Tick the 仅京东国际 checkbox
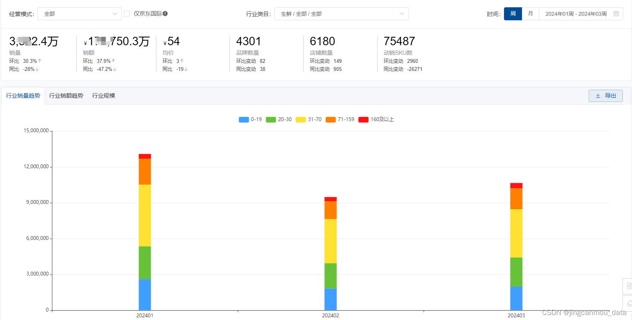The width and height of the screenshot is (632, 320). (126, 14)
